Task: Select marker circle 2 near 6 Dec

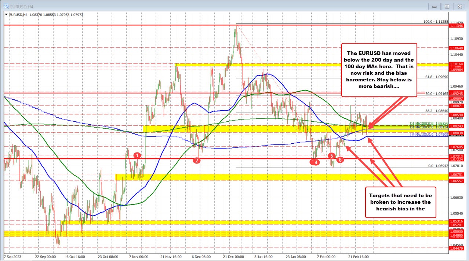Action: coord(197,161)
